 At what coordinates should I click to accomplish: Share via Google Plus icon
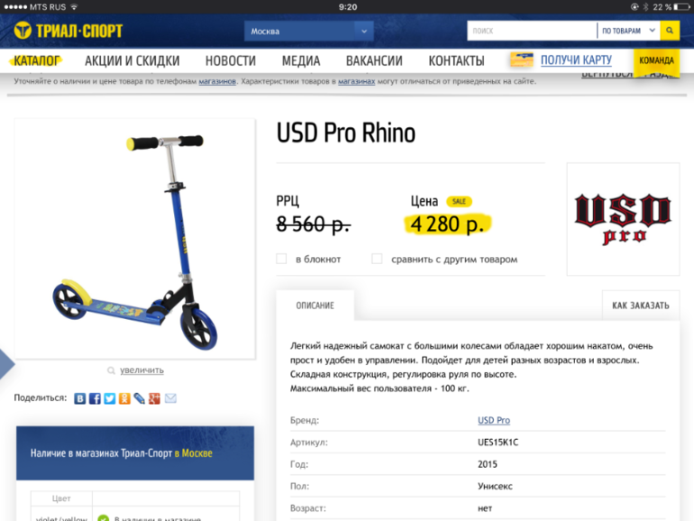click(154, 398)
